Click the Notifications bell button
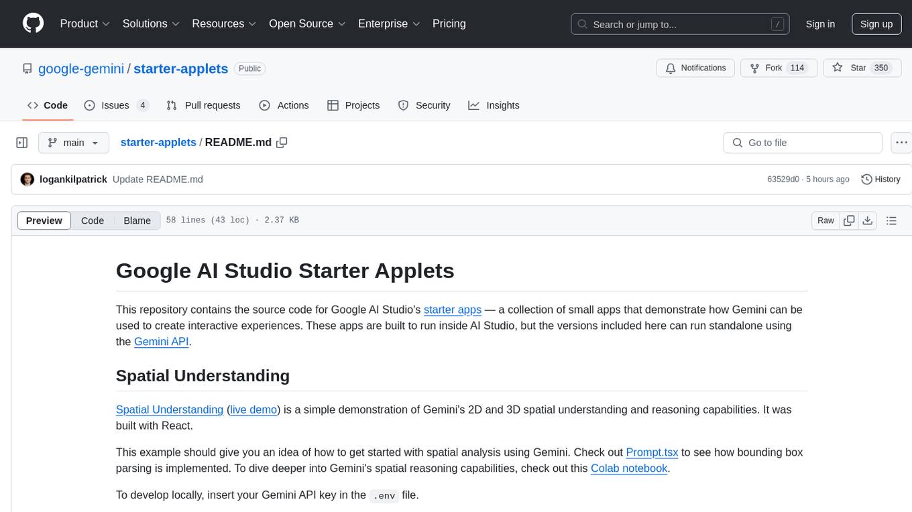Screen dimensions: 912x512 (696, 68)
